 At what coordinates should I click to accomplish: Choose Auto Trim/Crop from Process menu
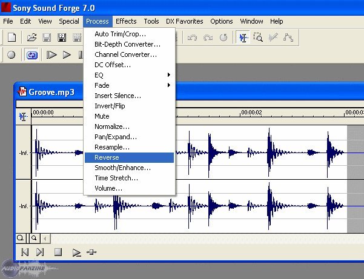pos(129,34)
